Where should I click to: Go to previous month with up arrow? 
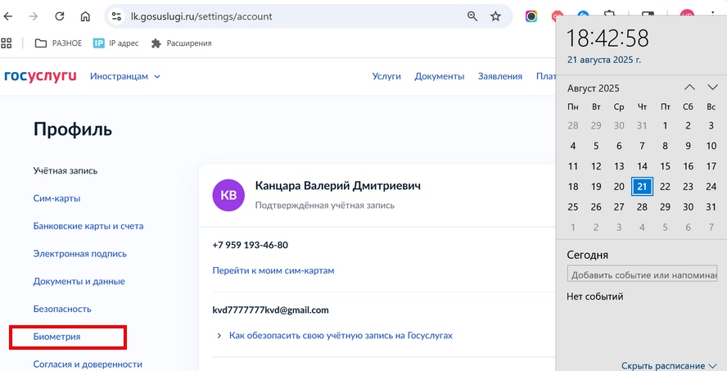pos(690,87)
